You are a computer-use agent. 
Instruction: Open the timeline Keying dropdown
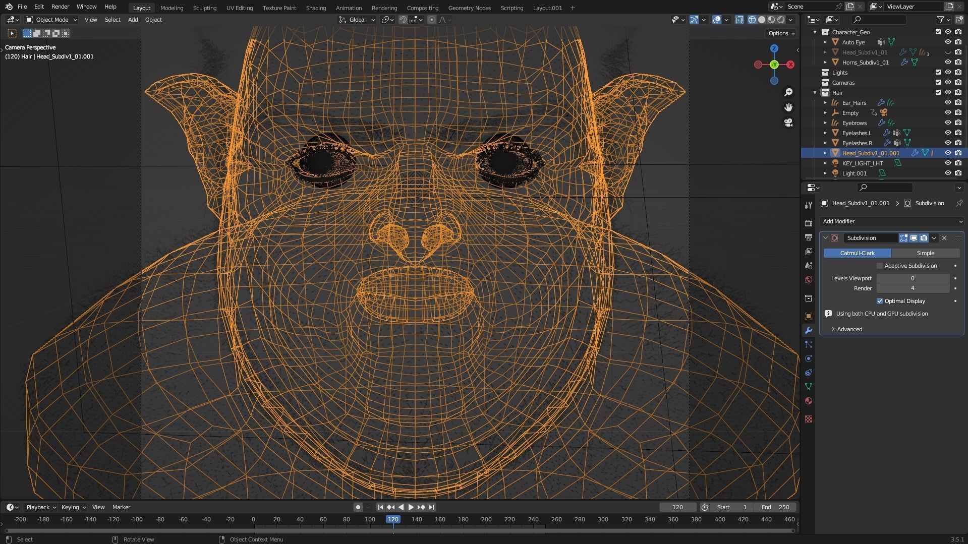(74, 507)
